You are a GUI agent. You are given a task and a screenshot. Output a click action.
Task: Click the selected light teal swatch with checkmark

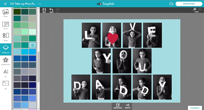click(x=33, y=45)
